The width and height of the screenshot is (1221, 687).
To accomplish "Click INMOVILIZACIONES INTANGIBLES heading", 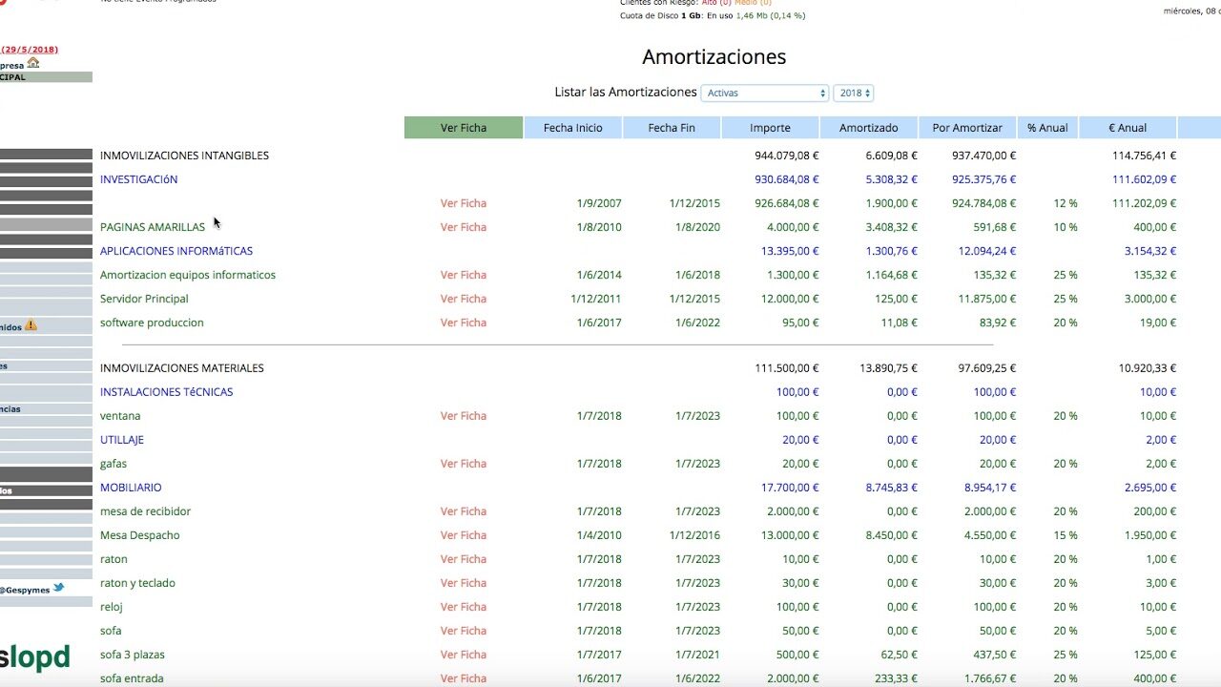I will (184, 156).
